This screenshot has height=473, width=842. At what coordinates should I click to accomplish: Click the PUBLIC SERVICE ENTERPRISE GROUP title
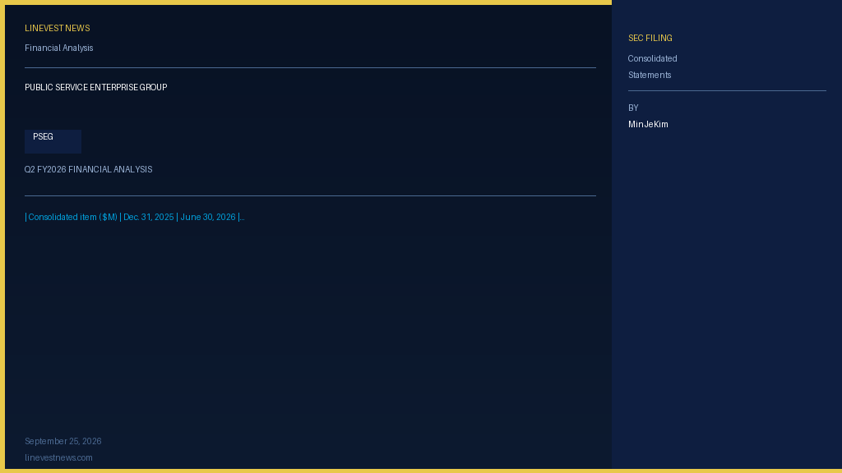click(x=96, y=87)
